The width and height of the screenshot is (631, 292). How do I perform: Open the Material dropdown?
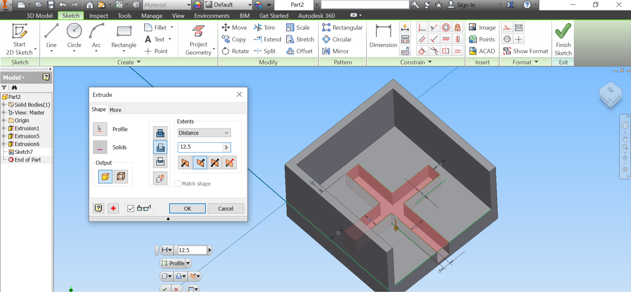click(167, 5)
